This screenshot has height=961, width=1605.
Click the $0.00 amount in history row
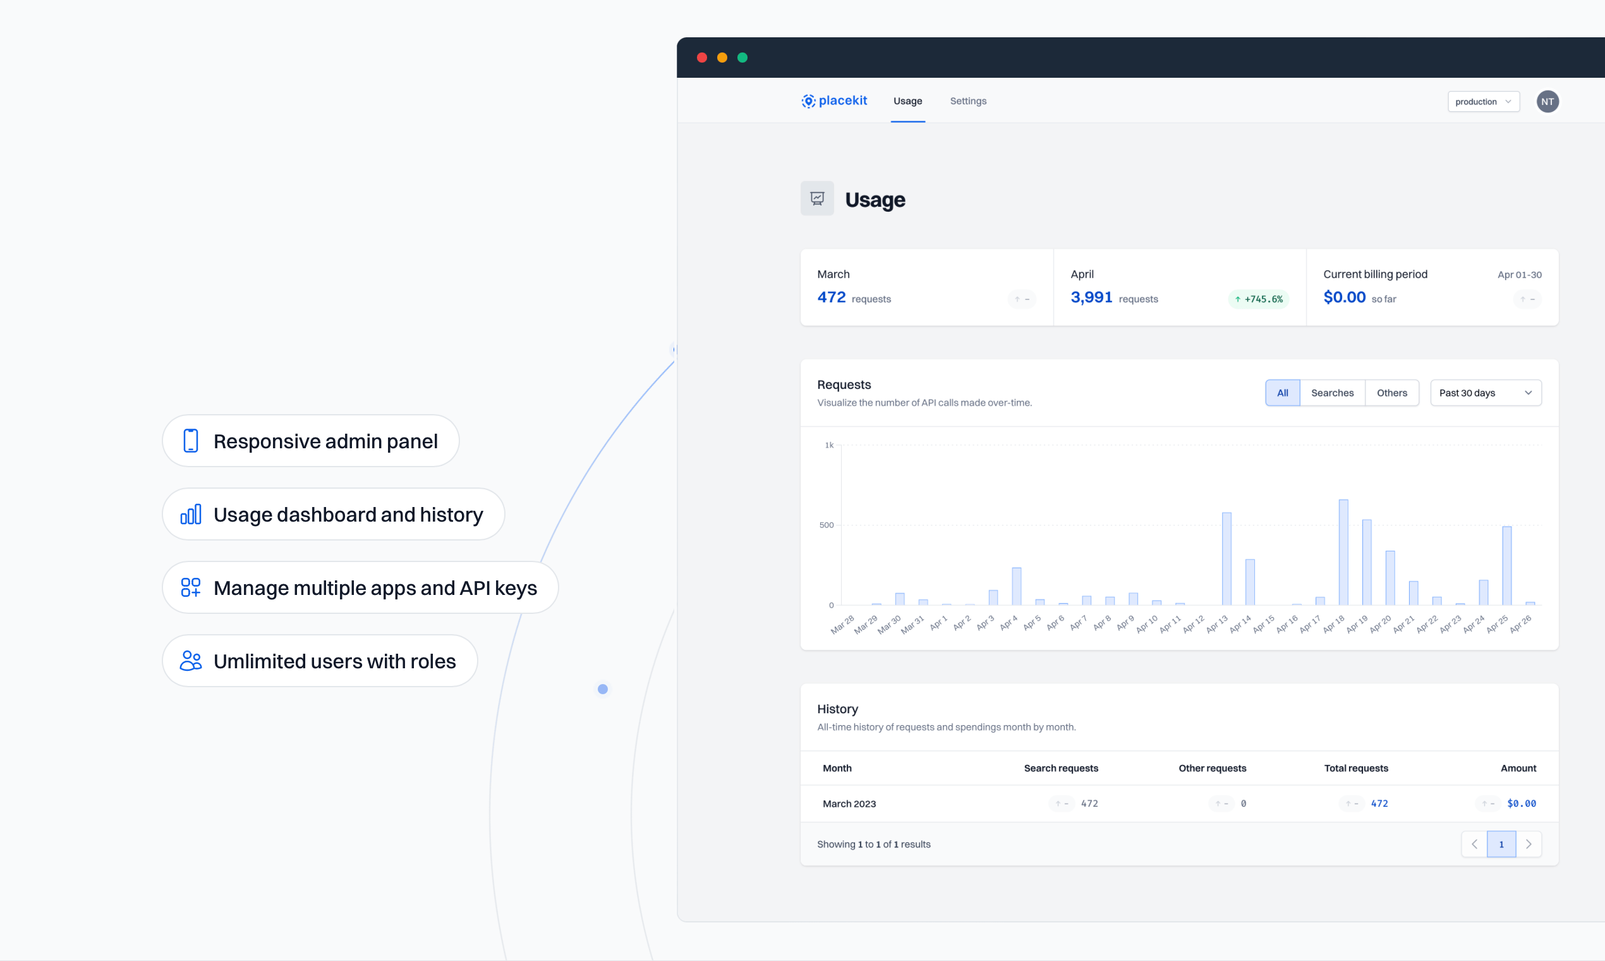(x=1521, y=804)
